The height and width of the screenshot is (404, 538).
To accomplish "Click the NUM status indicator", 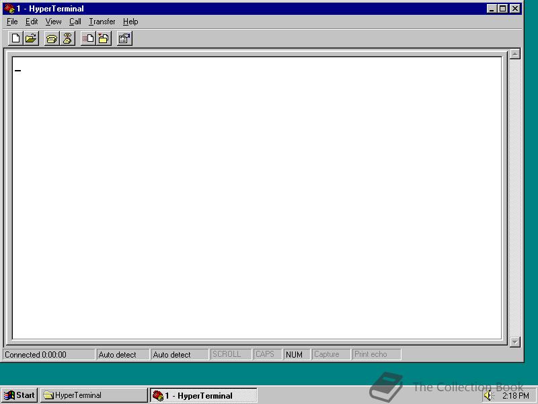I will tap(297, 355).
